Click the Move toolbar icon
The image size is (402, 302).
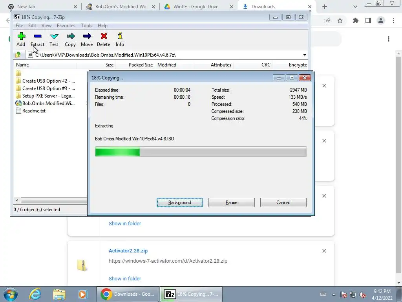pyautogui.click(x=87, y=40)
